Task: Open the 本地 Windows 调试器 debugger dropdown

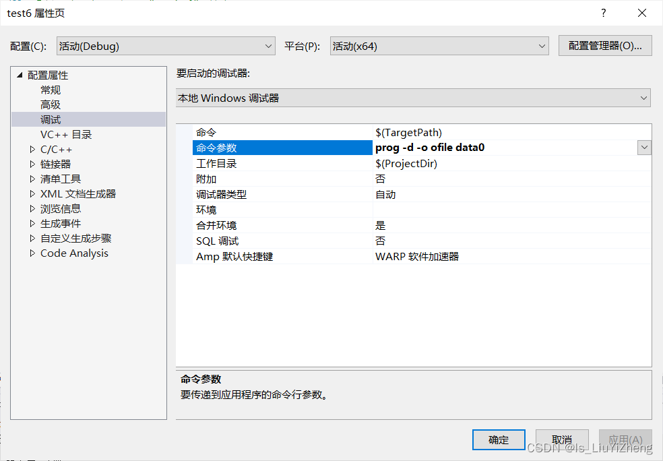Action: pyautogui.click(x=413, y=98)
